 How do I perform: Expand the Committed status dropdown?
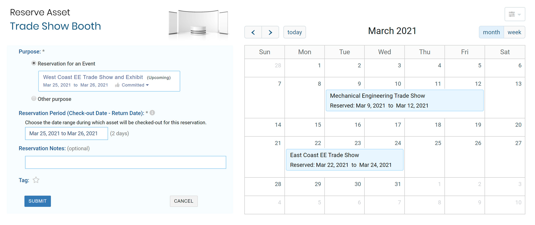(x=147, y=85)
